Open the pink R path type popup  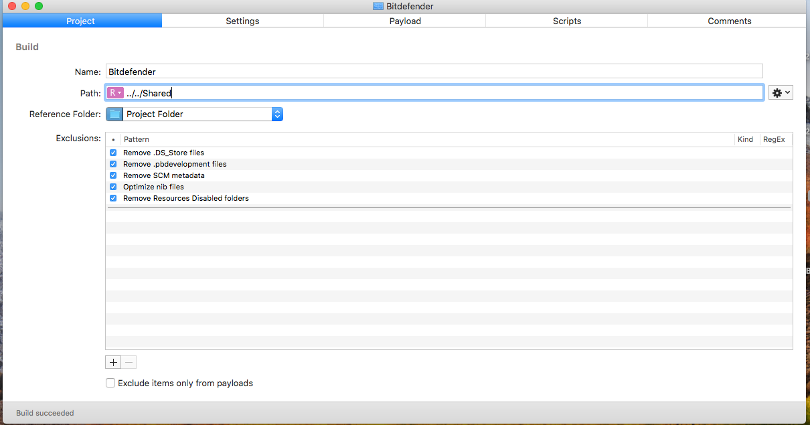tap(115, 93)
